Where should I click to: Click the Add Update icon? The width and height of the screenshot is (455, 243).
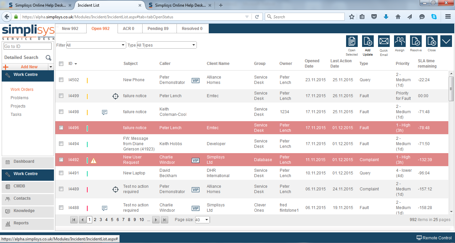368,41
